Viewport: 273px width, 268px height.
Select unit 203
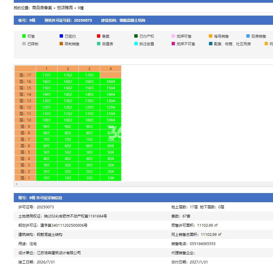point(89,172)
